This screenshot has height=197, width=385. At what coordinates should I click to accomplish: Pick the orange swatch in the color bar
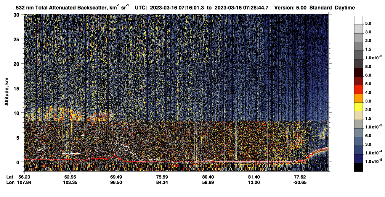coord(358,98)
